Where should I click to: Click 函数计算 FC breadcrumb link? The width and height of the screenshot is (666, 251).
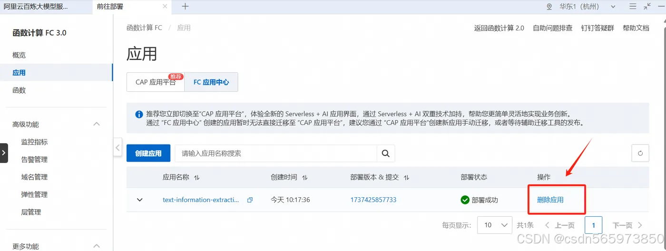point(144,28)
